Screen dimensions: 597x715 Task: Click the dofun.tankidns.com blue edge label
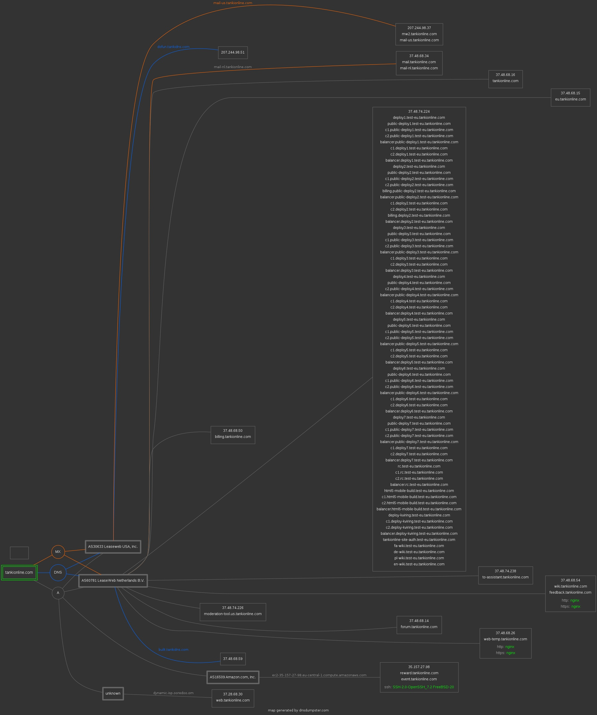(173, 47)
